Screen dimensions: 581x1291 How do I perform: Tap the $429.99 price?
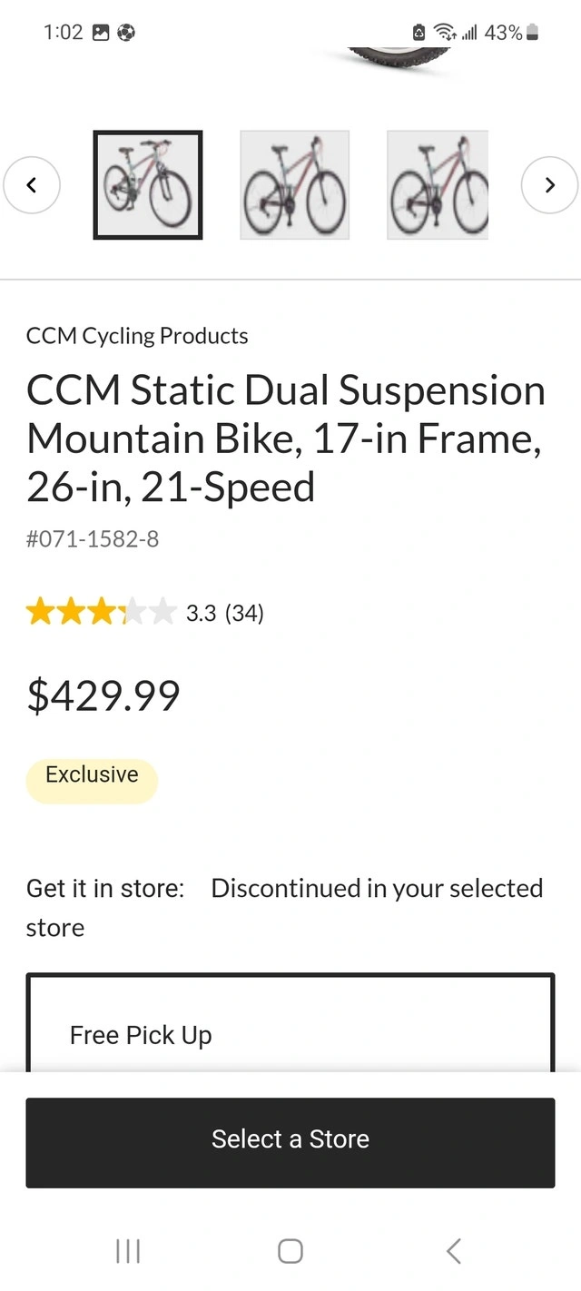tap(103, 695)
